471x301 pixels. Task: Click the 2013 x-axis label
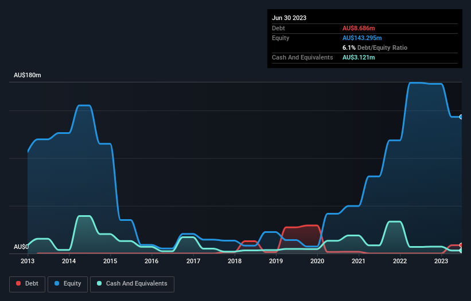28,261
